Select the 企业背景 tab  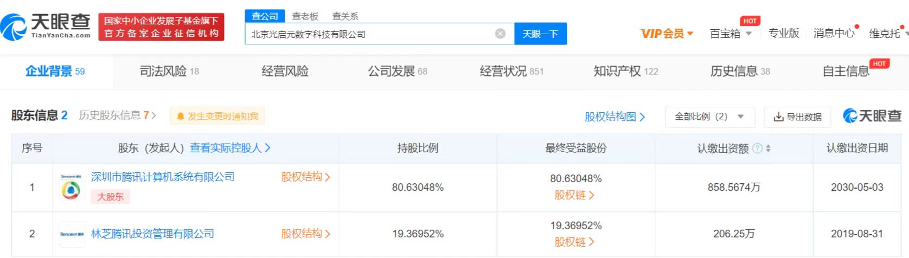(x=55, y=71)
